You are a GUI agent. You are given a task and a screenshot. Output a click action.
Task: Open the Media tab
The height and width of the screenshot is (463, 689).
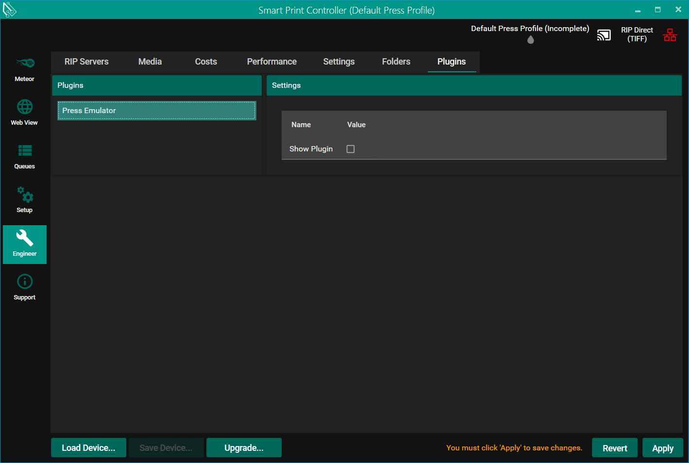(150, 62)
